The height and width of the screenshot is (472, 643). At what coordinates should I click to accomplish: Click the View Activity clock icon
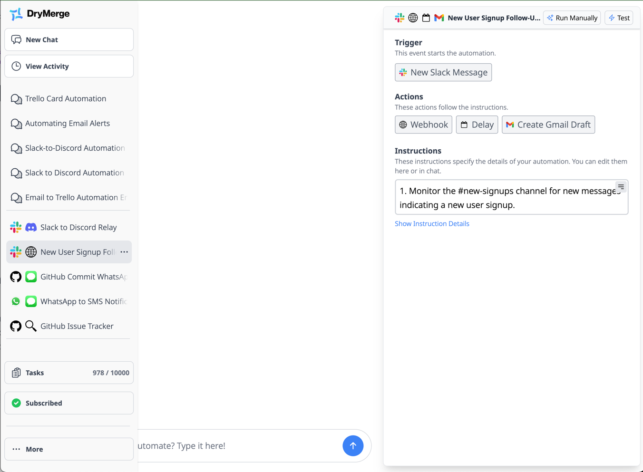click(x=16, y=66)
